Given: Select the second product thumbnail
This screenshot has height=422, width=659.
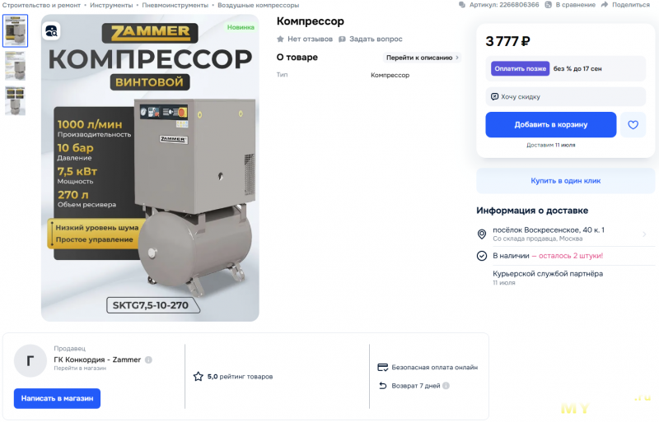Looking at the screenshot, I should tap(15, 66).
